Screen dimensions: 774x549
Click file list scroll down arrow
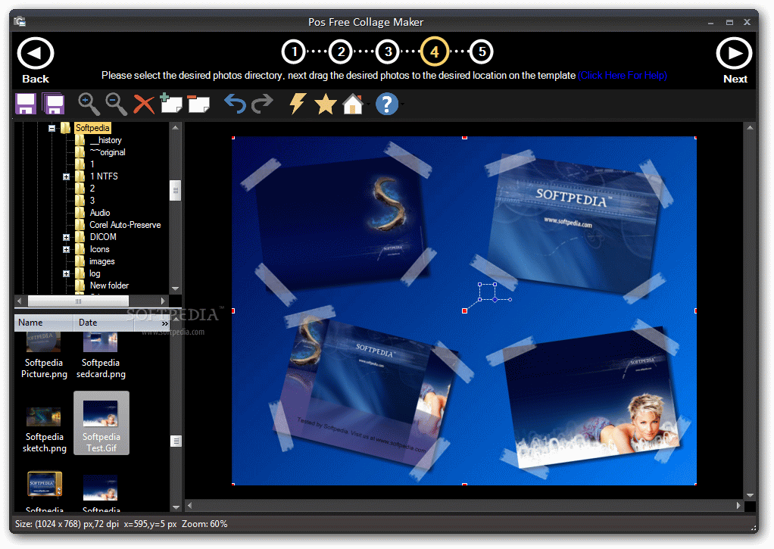176,507
